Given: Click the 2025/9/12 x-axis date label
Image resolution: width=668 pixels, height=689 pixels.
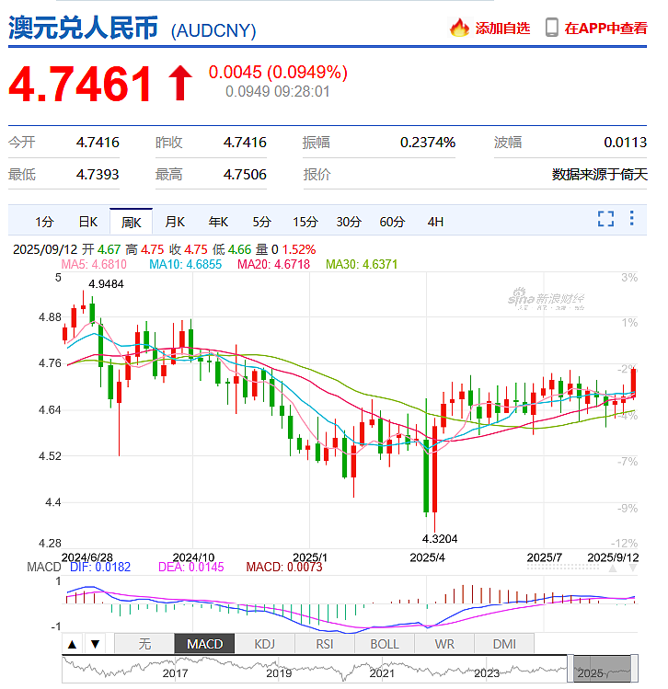Looking at the screenshot, I should click(613, 557).
